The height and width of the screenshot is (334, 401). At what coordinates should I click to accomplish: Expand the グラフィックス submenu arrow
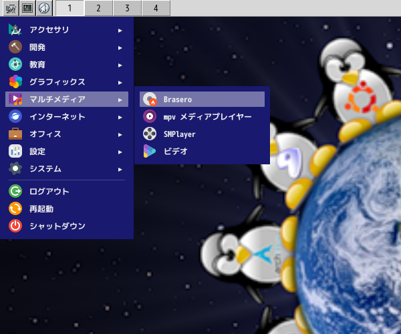120,83
